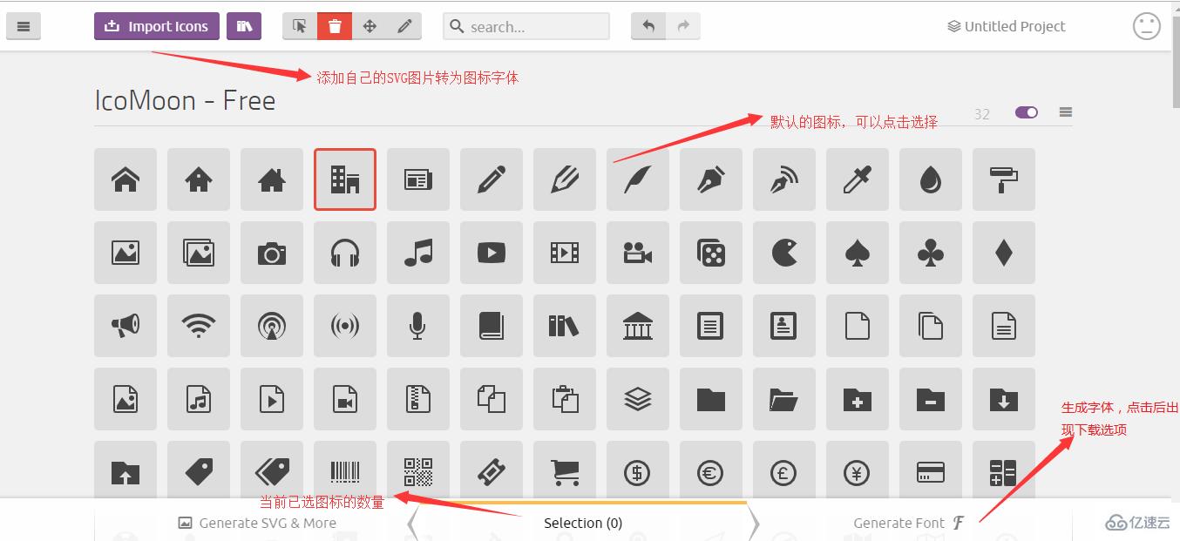Viewport: 1180px width, 541px height.
Task: Select the water droplet icon
Action: 931,179
